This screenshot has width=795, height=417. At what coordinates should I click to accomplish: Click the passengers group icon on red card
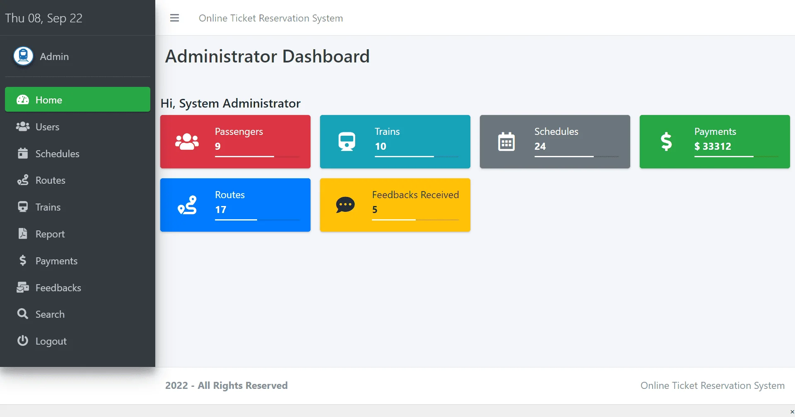click(x=187, y=141)
